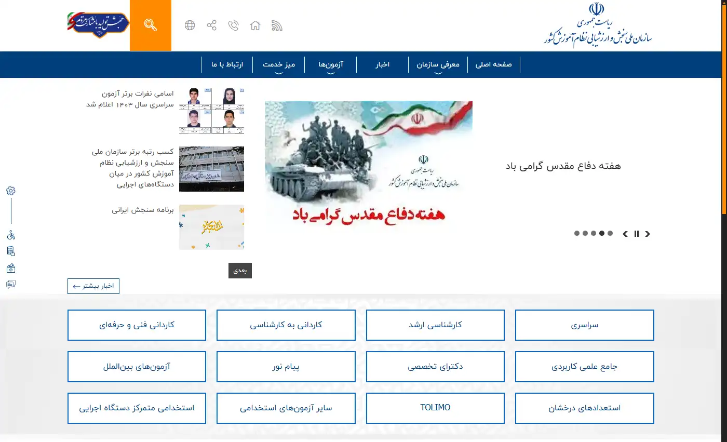727x442 pixels.
Task: Open the جامع علمی کاربردی box
Action: [x=585, y=367]
